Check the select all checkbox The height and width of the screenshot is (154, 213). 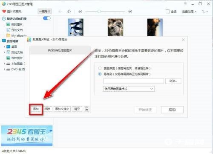click(167, 12)
